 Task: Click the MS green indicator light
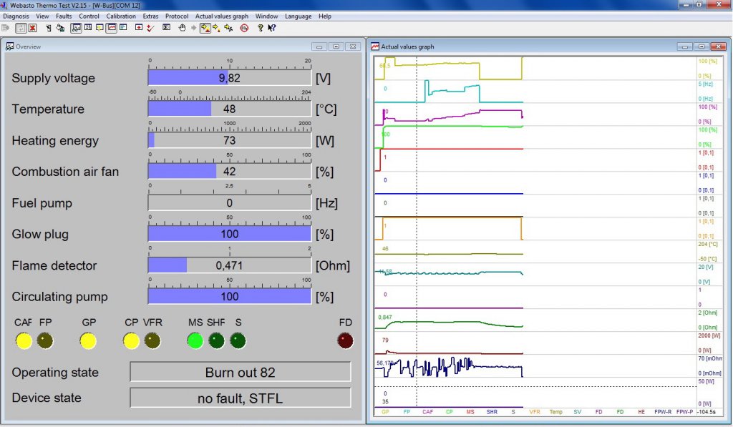click(195, 341)
